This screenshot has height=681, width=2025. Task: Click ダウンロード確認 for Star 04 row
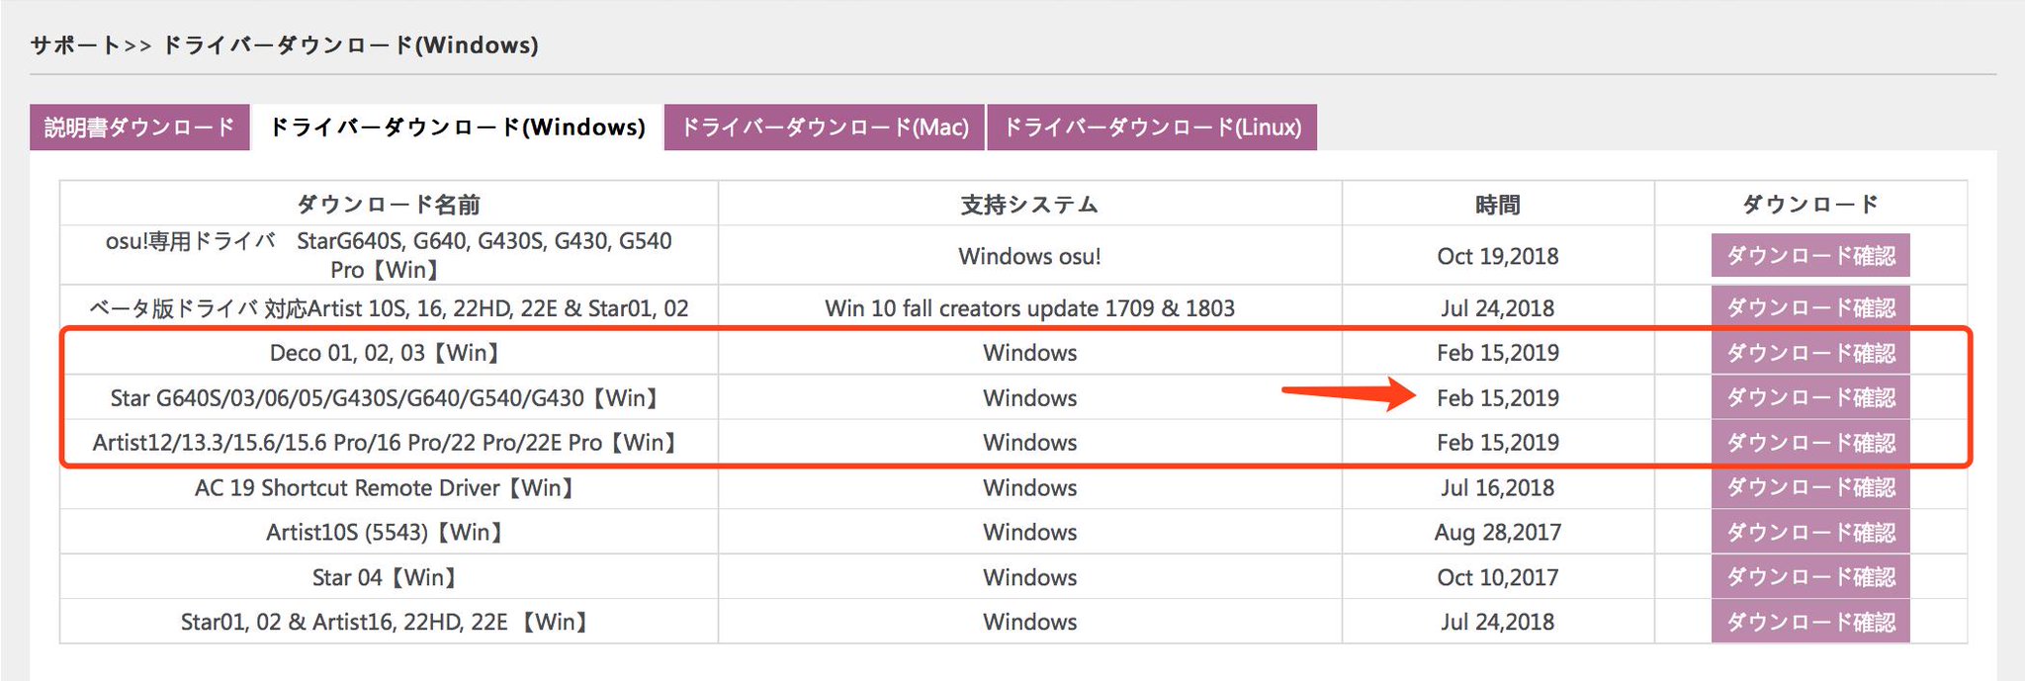coord(1810,577)
